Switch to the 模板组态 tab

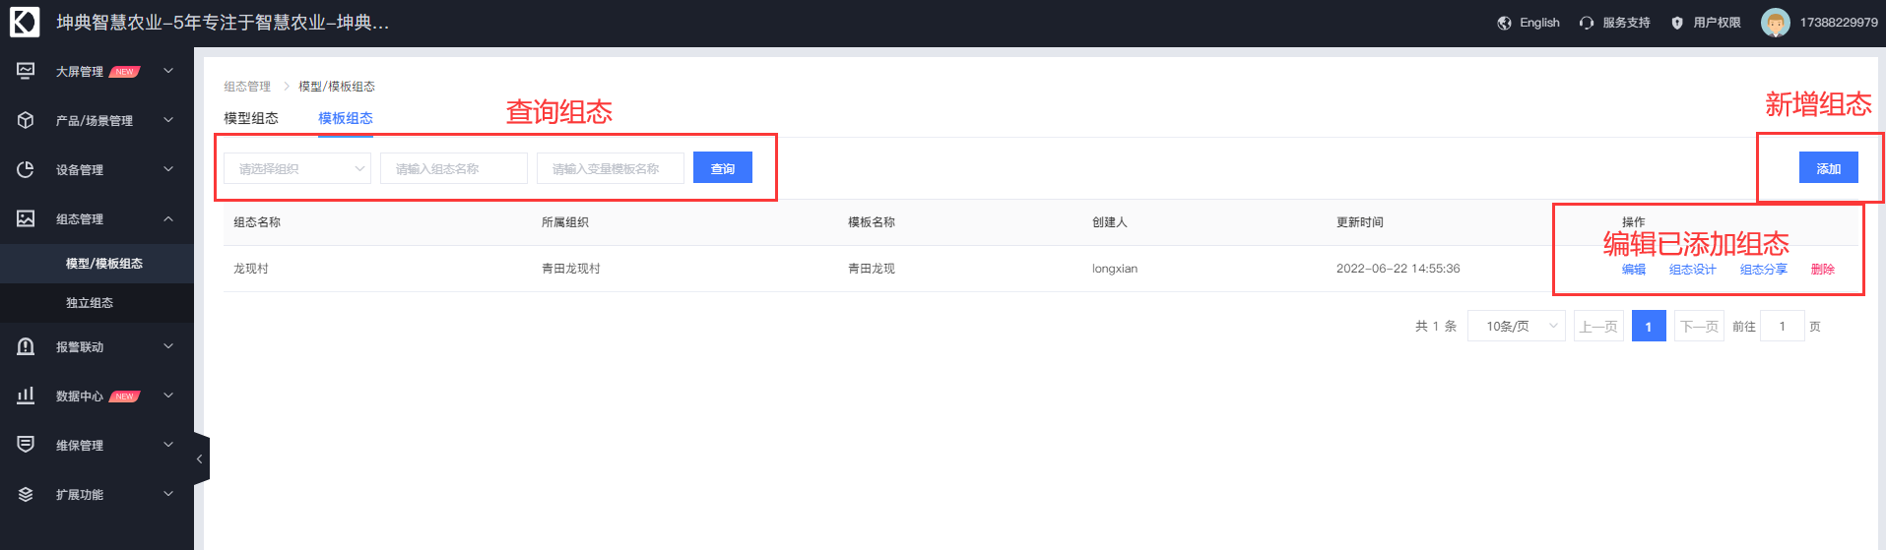point(346,118)
